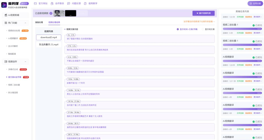Click success check icon in 1分8秒 task
Viewport: 264px width, 140px height.
click(x=254, y=57)
